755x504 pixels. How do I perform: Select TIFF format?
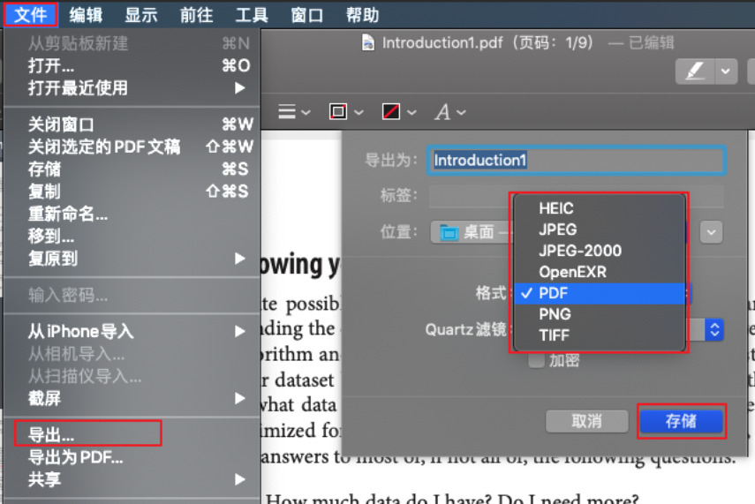[600, 335]
